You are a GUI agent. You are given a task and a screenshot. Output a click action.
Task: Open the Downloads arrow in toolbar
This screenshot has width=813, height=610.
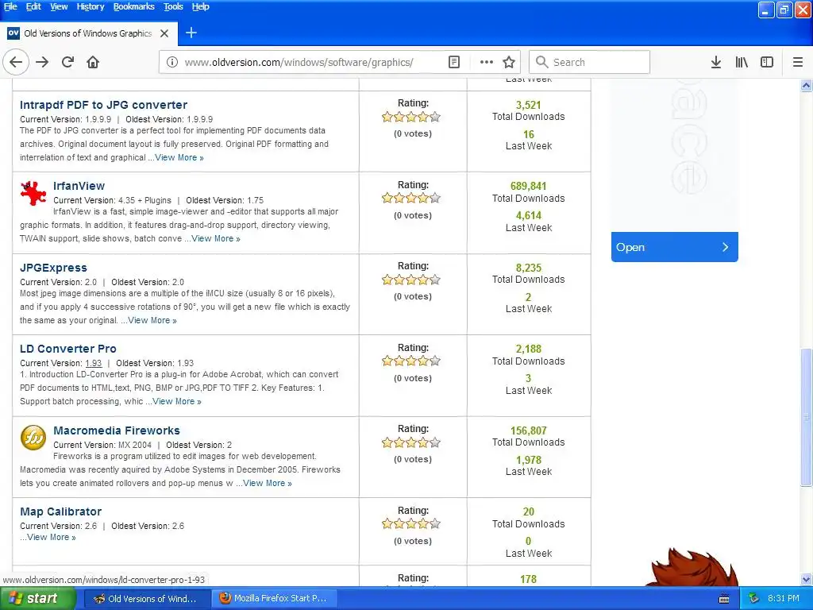click(716, 62)
